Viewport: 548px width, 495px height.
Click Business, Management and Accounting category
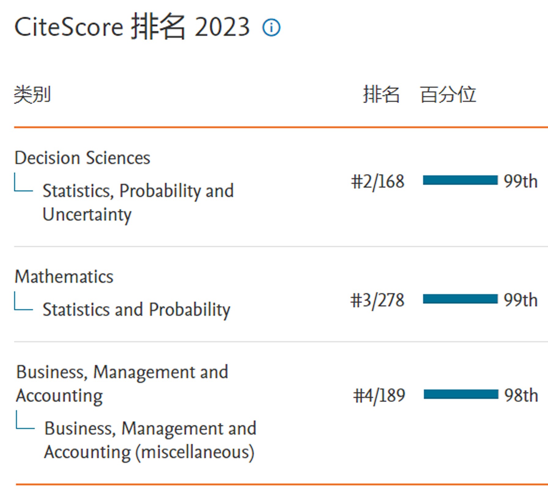tap(122, 384)
